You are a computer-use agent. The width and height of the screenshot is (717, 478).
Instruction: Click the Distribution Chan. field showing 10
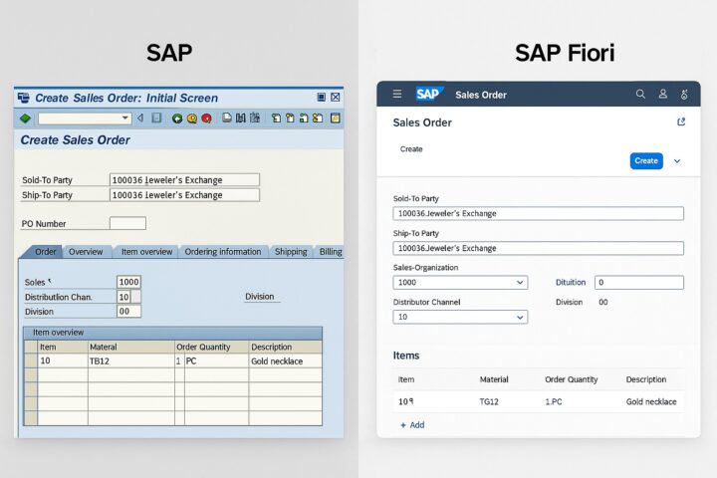(x=123, y=297)
